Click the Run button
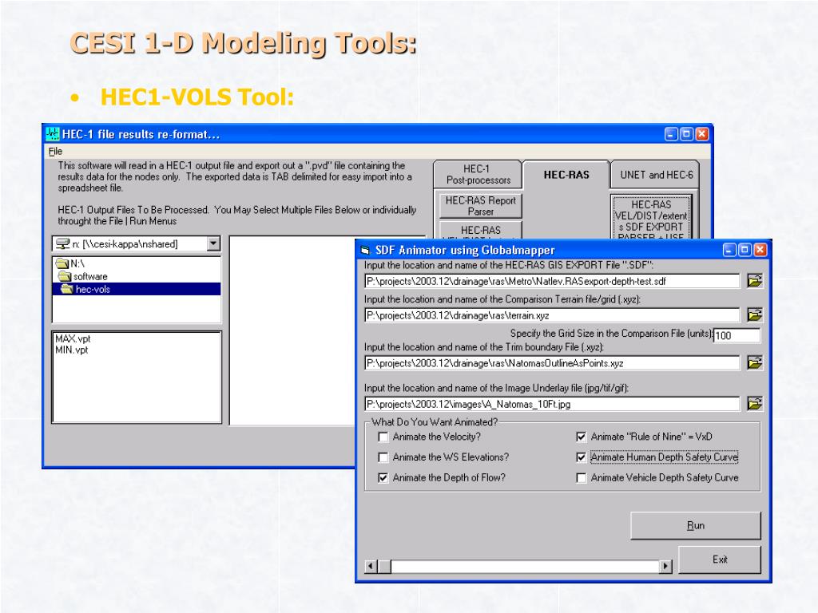The height and width of the screenshot is (613, 818). point(696,525)
